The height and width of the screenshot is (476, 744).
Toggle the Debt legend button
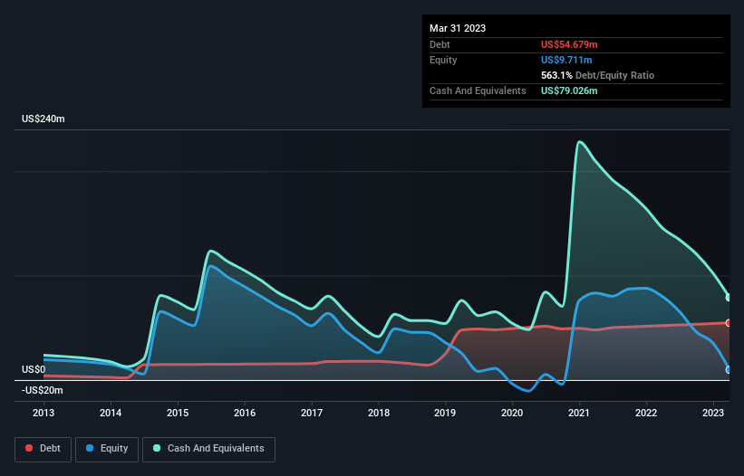(43, 449)
